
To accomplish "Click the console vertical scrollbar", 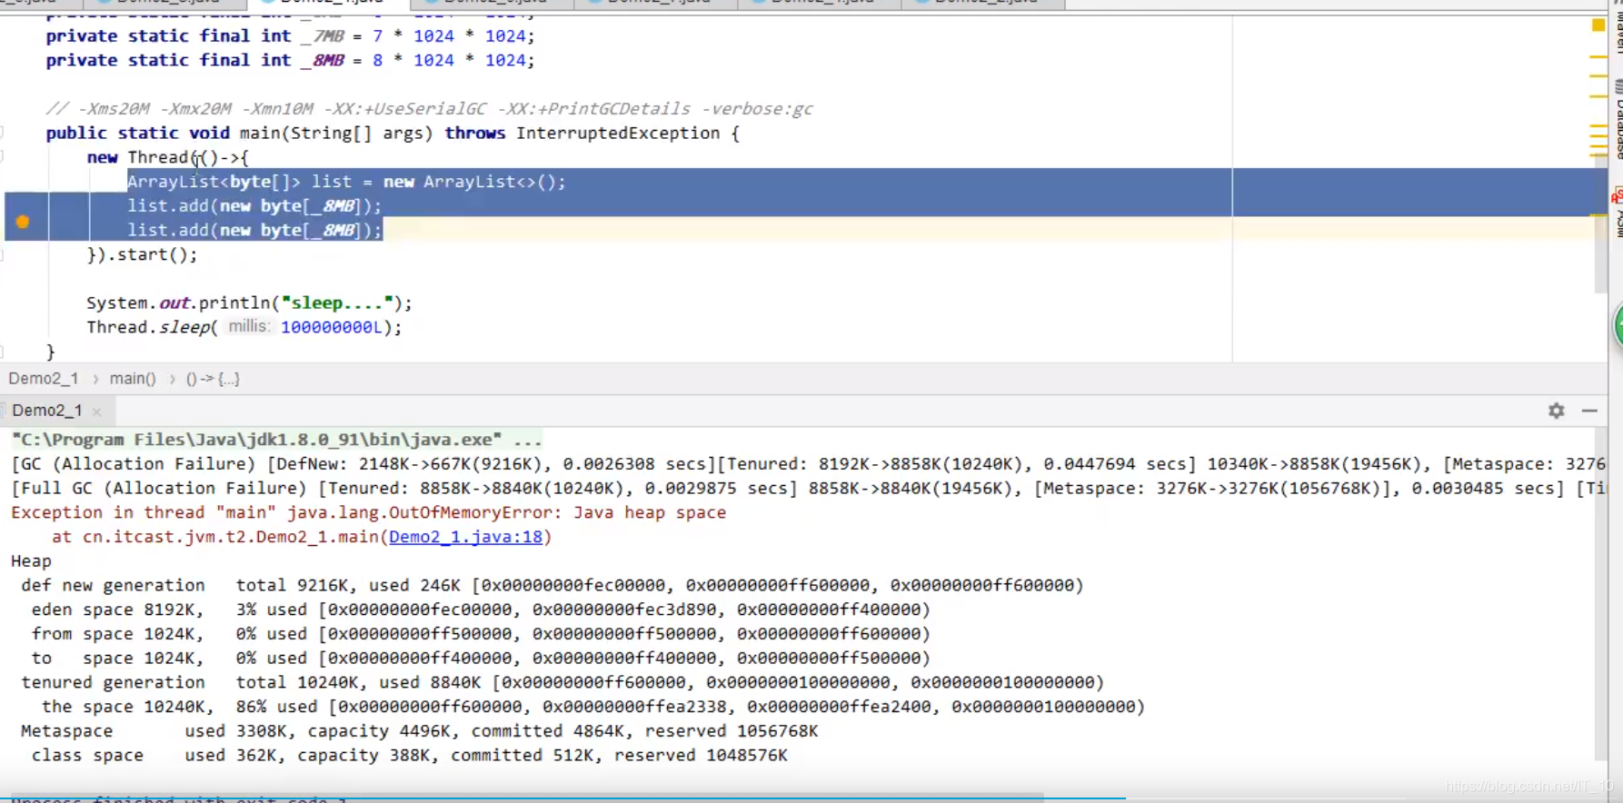I will click(x=1601, y=595).
